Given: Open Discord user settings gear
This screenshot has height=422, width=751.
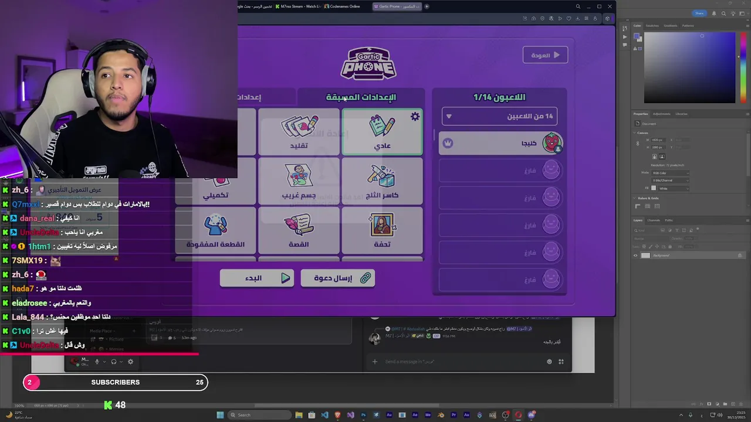Looking at the screenshot, I should point(130,362).
